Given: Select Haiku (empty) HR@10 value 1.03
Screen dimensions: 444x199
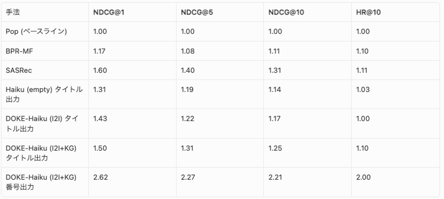Looking at the screenshot, I should click(x=363, y=90).
